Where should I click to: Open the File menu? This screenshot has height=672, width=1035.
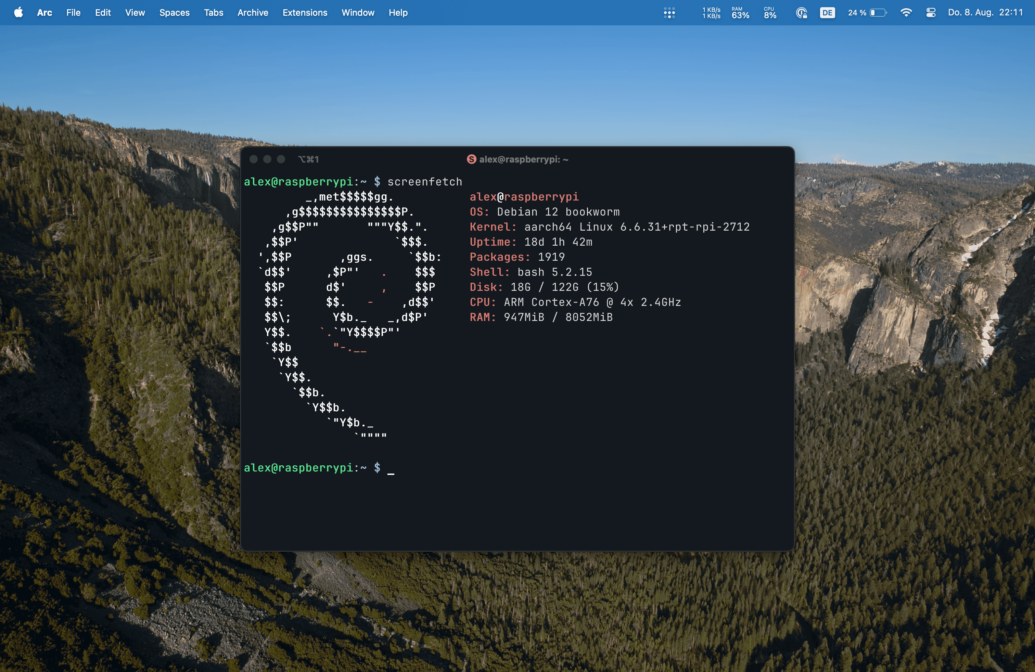tap(73, 13)
